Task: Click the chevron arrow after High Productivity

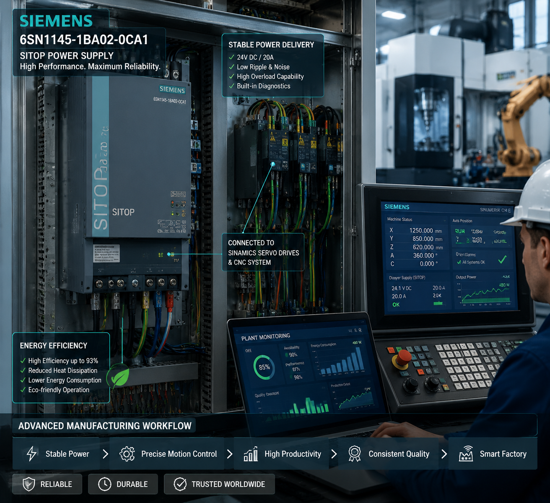Action: (x=334, y=454)
